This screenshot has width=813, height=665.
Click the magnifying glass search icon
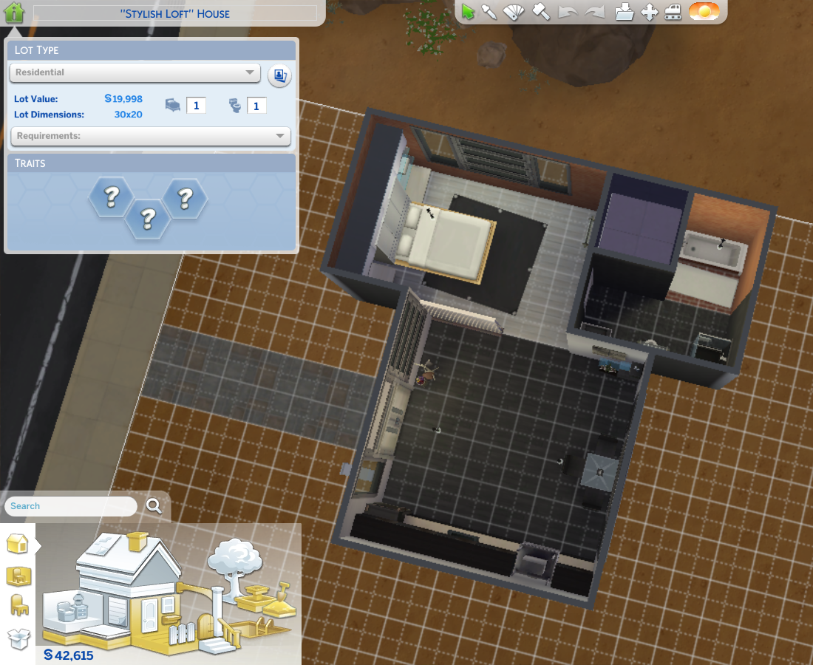154,505
